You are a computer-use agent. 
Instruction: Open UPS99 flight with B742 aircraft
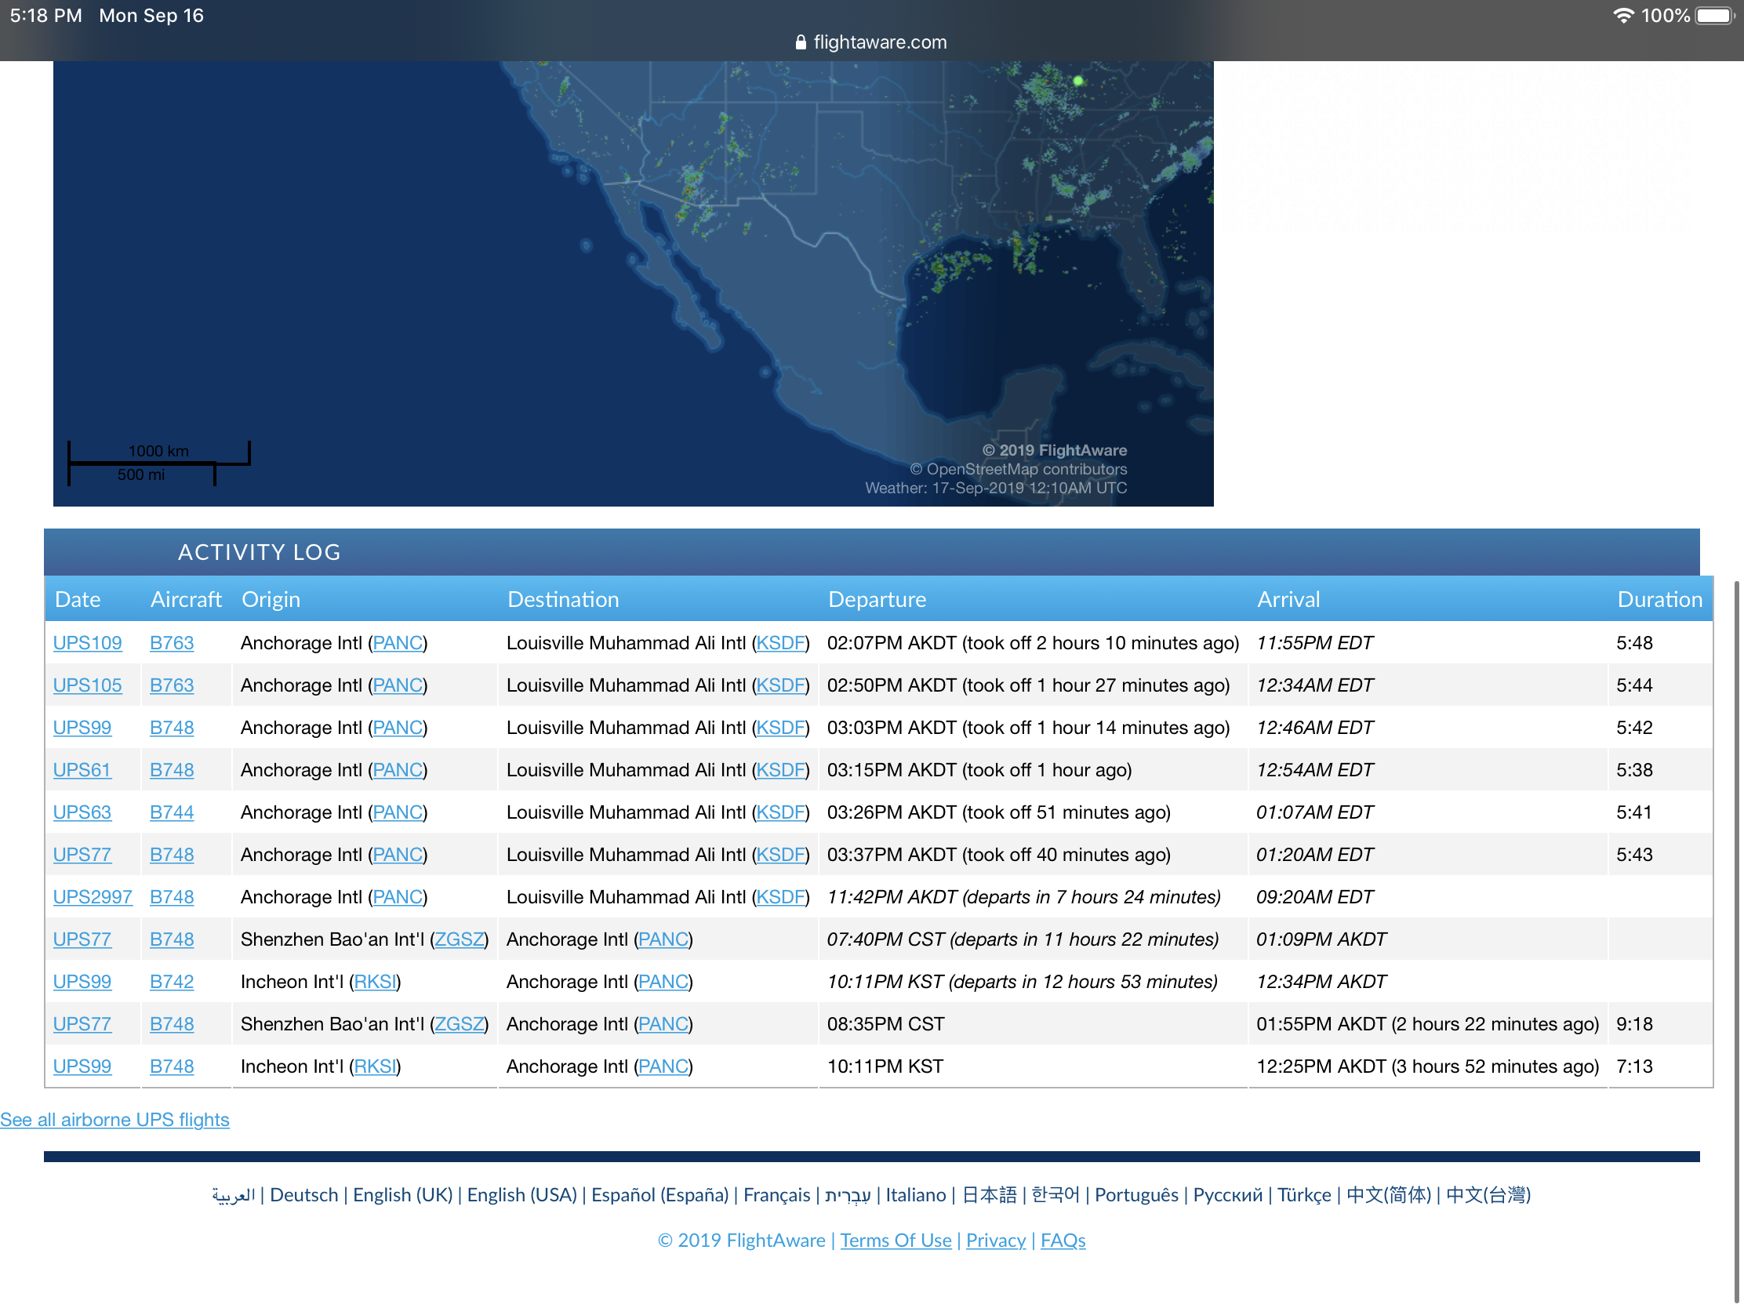pos(82,983)
